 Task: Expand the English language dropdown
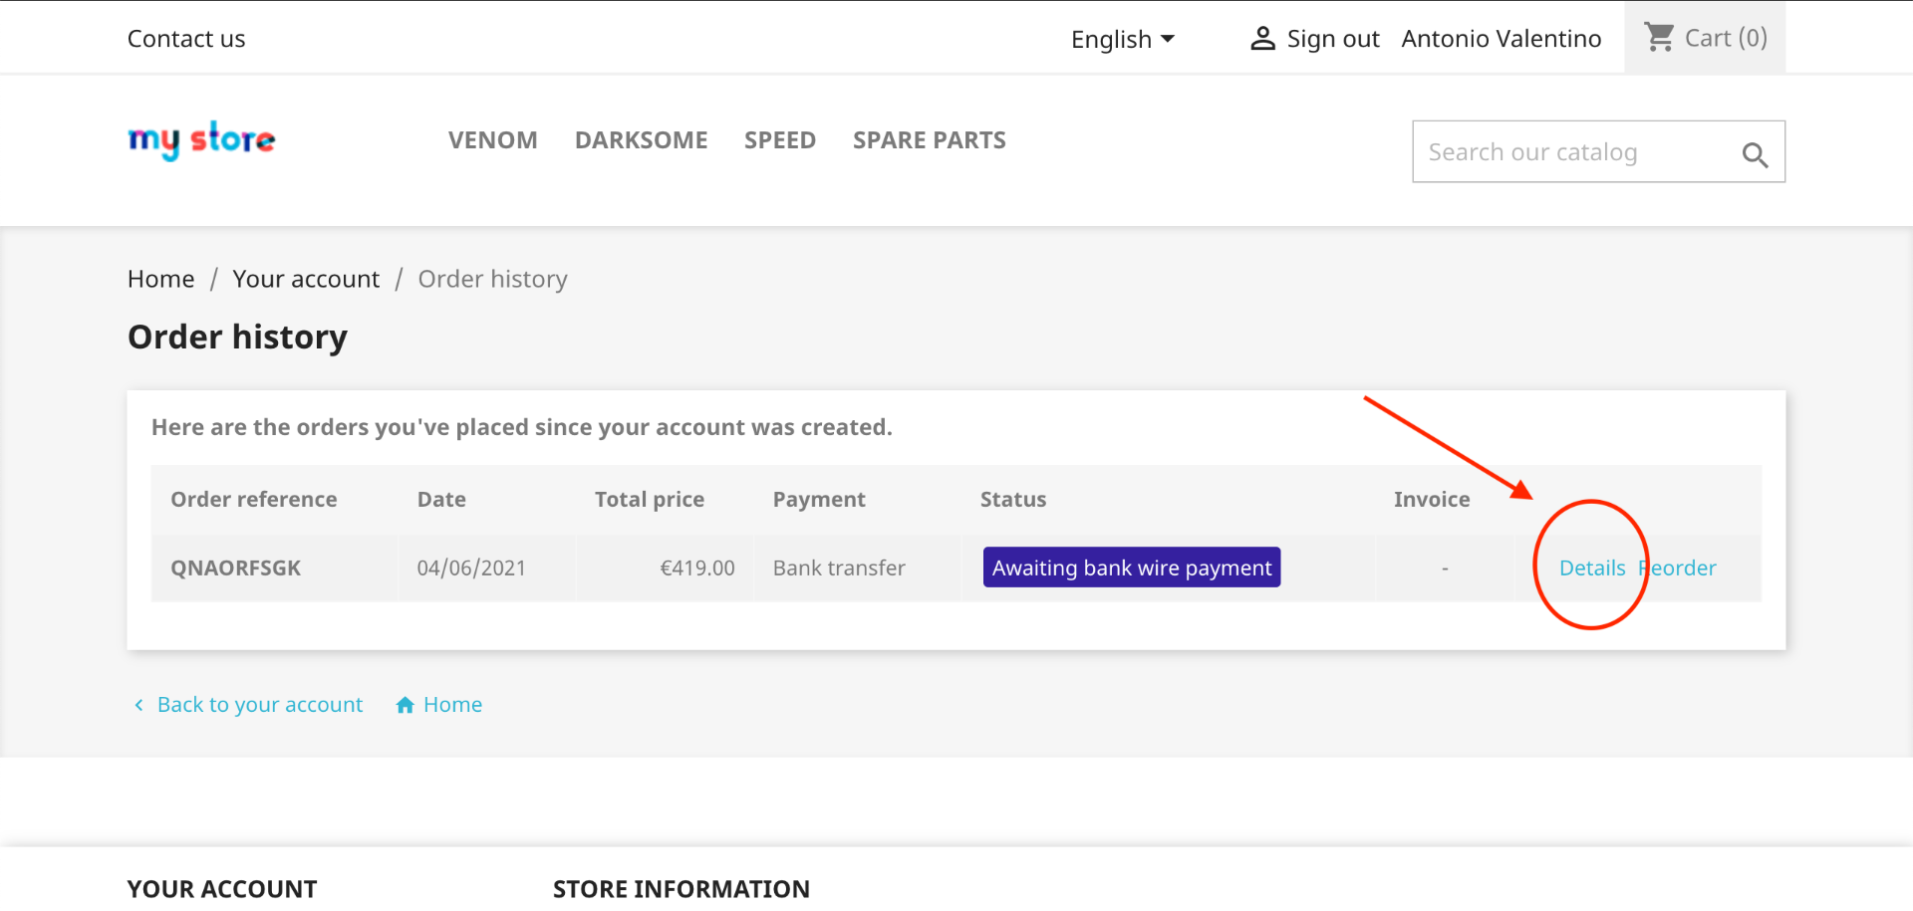[1123, 39]
